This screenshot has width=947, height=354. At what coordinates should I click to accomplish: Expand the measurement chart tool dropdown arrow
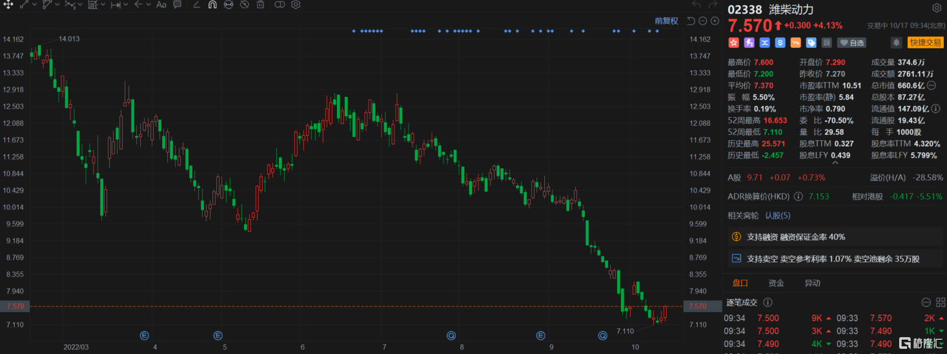[104, 5]
